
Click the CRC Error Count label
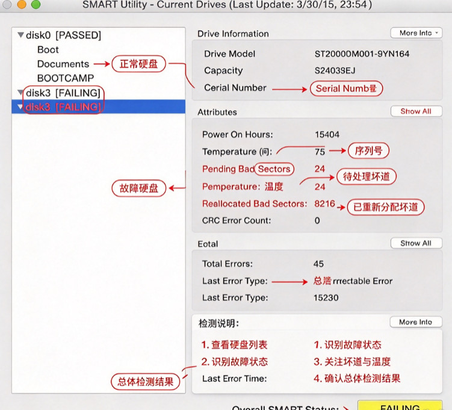click(x=237, y=220)
